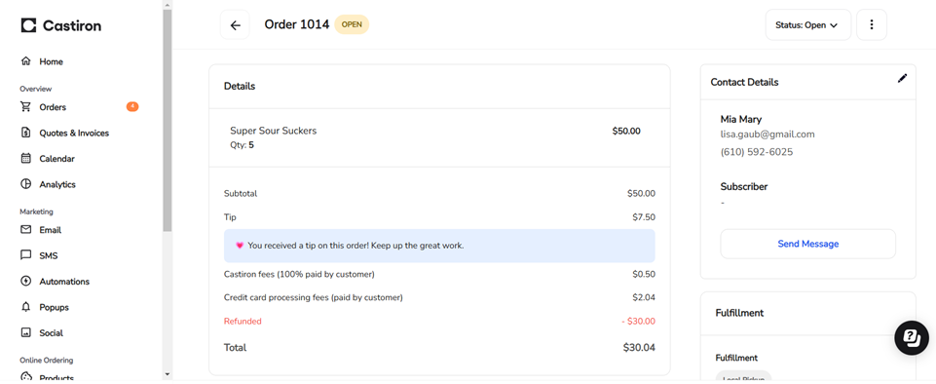Click the Send Message button
The height and width of the screenshot is (384, 936).
coord(807,244)
